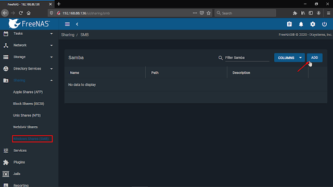Click the Services sliders icon
The height and width of the screenshot is (187, 333).
click(x=6, y=151)
